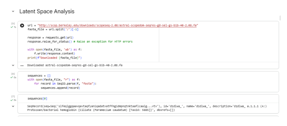Click the green checkmark of cell 5
Screen dimensions: 287x126
[x=12, y=27]
